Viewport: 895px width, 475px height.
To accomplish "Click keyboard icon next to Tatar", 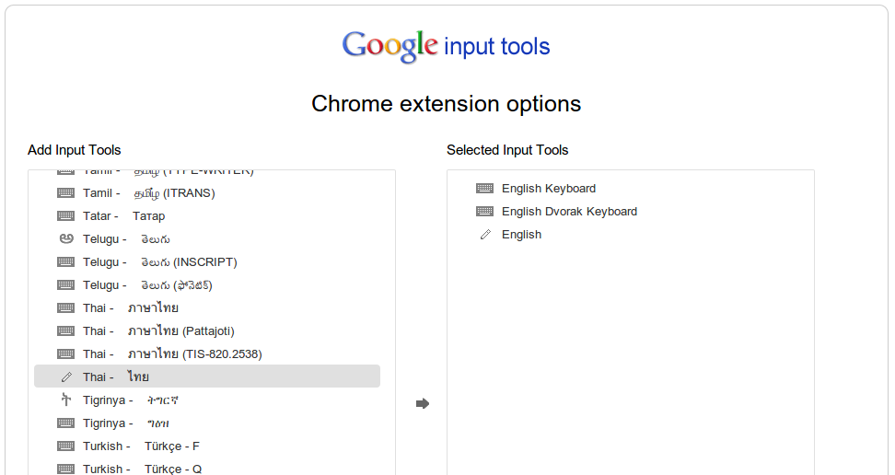I will point(65,215).
